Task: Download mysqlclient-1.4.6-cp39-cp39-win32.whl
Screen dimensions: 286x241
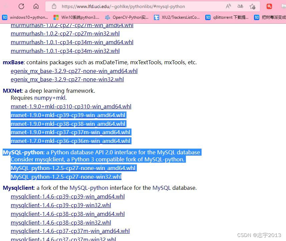Action: point(61,205)
